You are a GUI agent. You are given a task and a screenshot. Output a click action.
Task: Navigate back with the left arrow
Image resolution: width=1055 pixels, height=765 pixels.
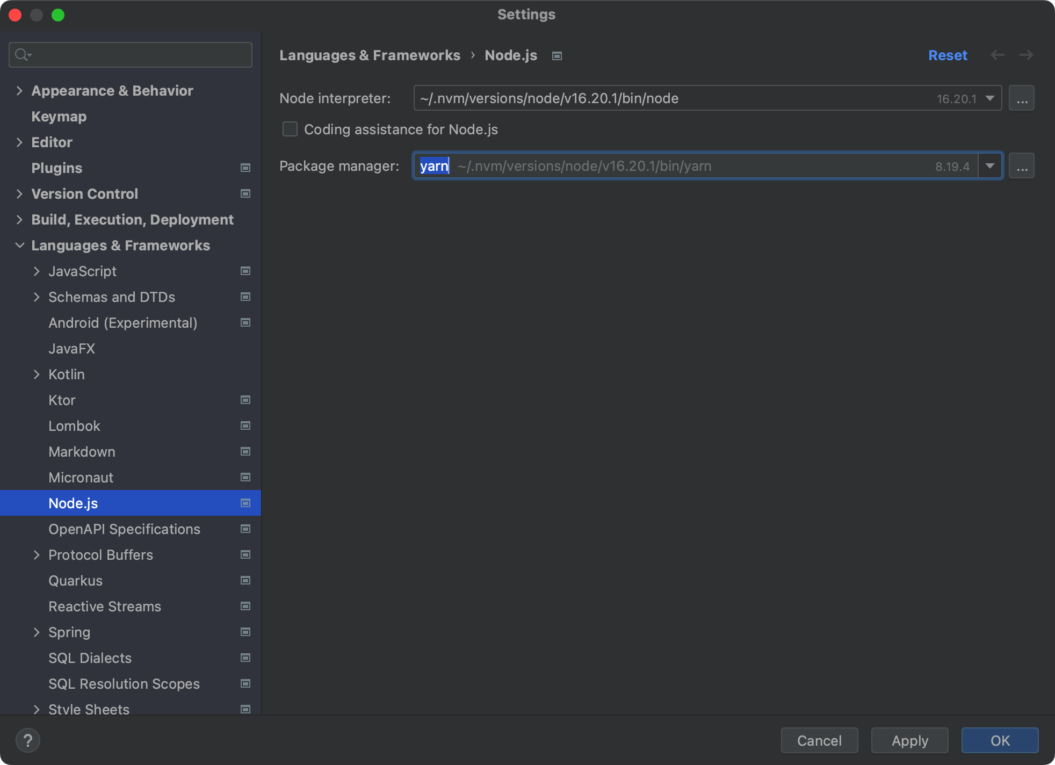(x=998, y=55)
